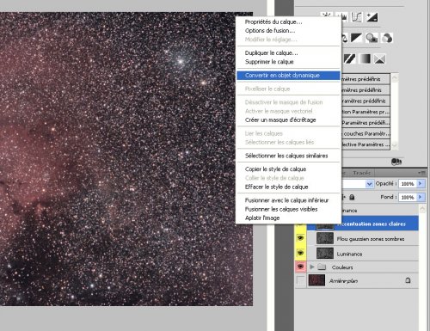This screenshot has width=430, height=331.
Task: Click the Opacité 100% field
Action: pos(408,184)
